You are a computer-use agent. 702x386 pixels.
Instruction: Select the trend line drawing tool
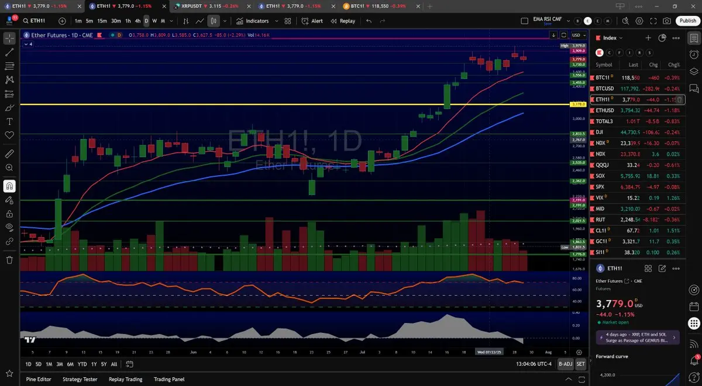coord(9,52)
